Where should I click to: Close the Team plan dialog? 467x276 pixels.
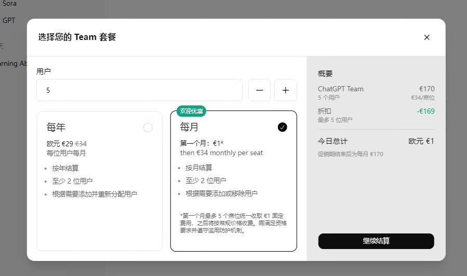click(426, 37)
